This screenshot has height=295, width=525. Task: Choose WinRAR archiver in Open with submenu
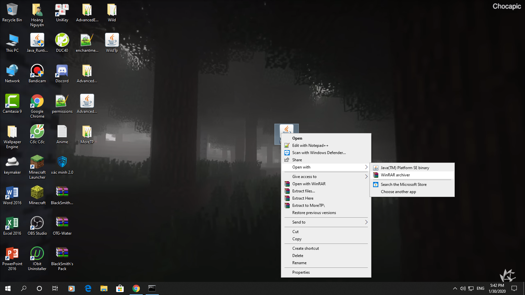coord(395,175)
